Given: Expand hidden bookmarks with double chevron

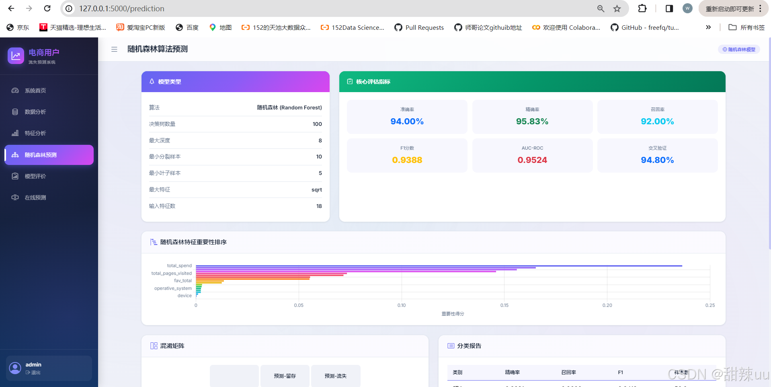Looking at the screenshot, I should (708, 27).
